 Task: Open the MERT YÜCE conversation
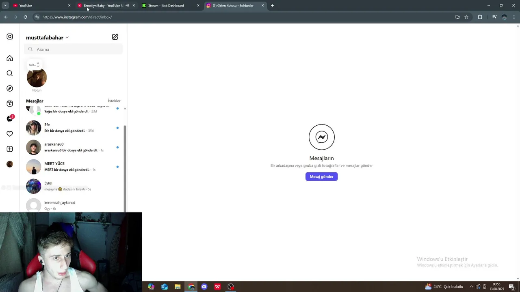[73, 167]
